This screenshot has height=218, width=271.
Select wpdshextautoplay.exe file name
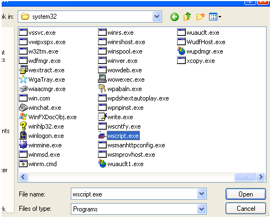pyautogui.click(x=138, y=98)
